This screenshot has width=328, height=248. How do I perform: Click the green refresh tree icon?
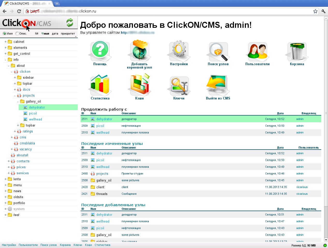pyautogui.click(x=70, y=23)
